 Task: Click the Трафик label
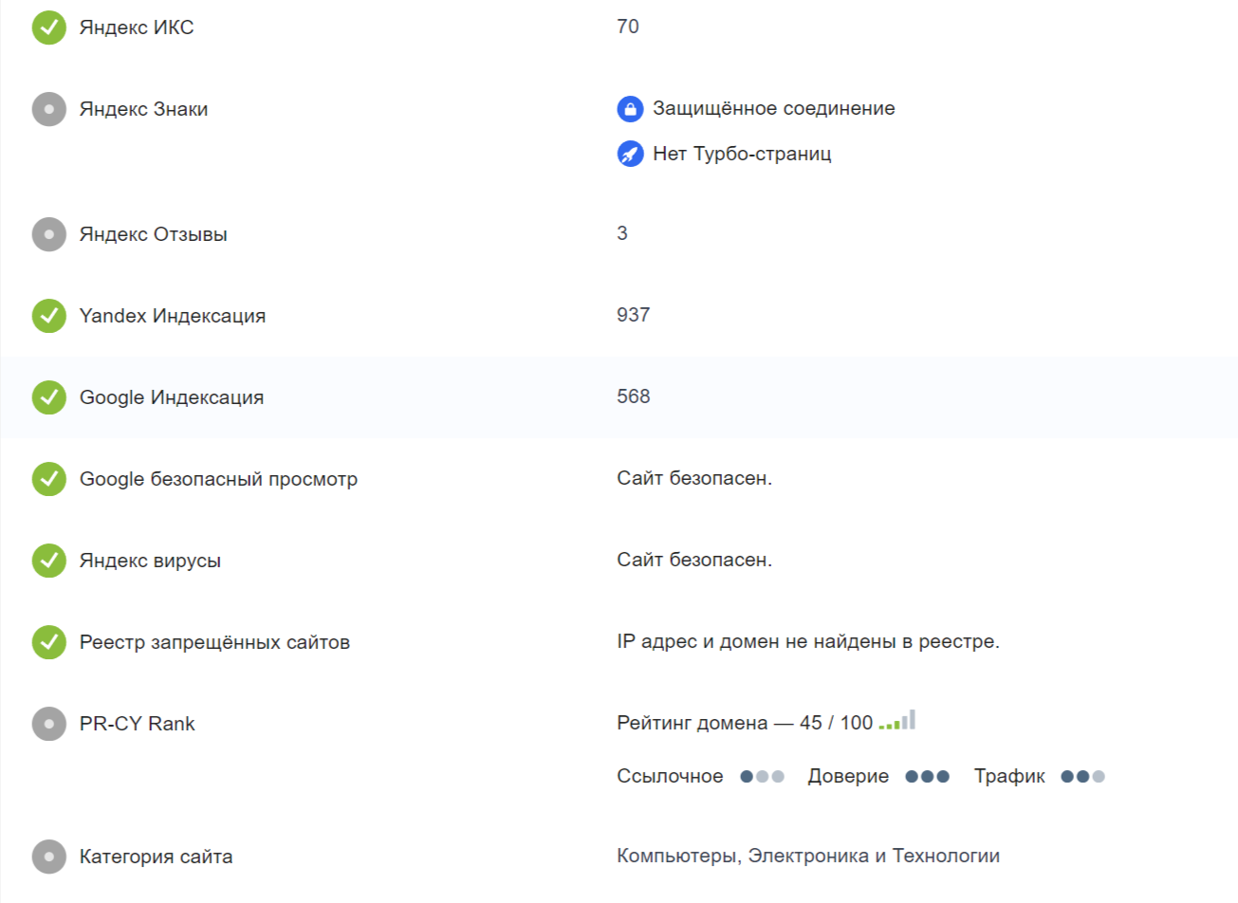point(1009,776)
